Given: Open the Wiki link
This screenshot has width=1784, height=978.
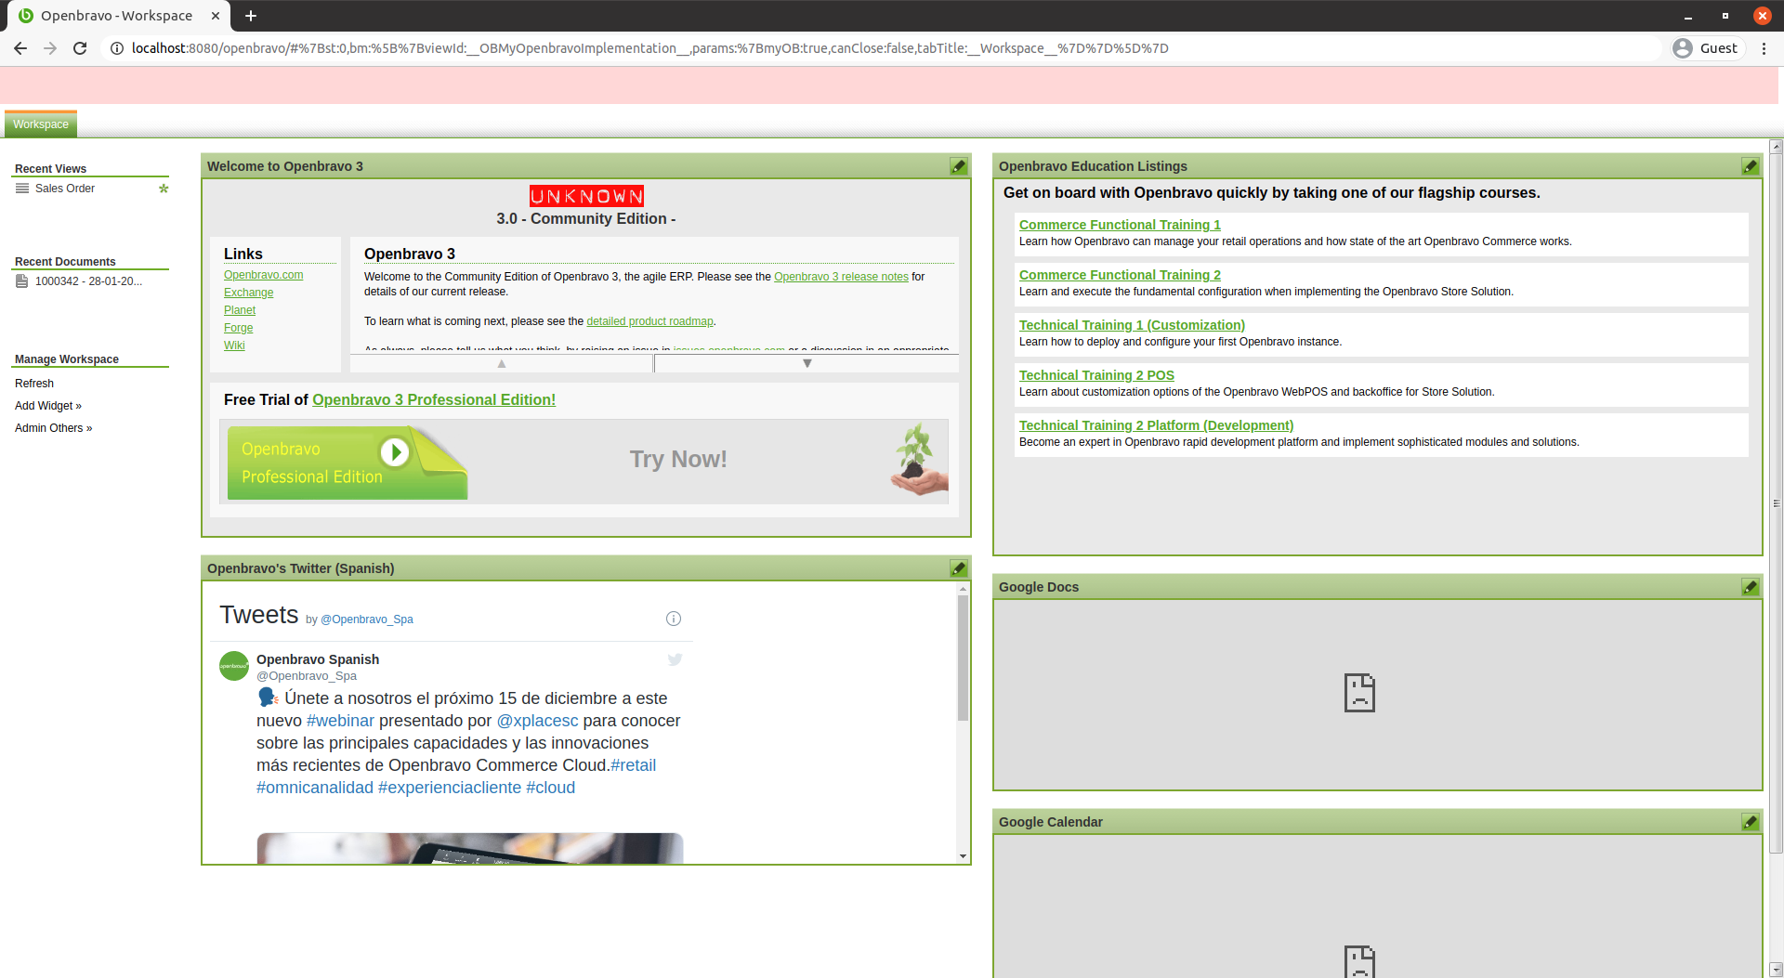Looking at the screenshot, I should coord(234,346).
